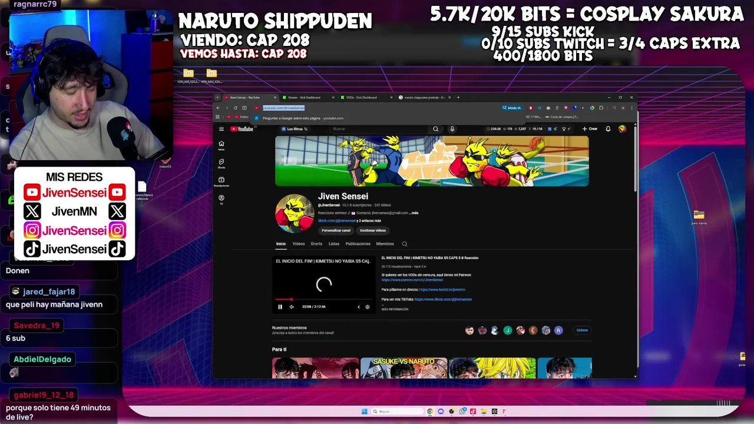Click the YouTube search magnifier button
754x424 pixels.
[435, 129]
